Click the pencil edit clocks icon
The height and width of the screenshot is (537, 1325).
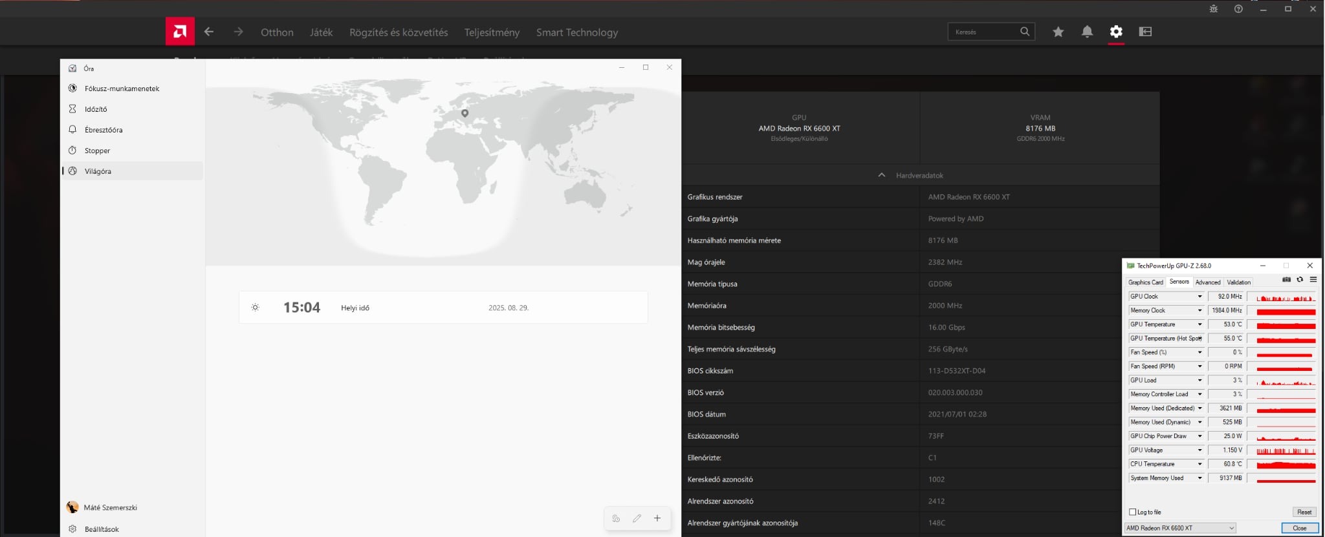click(x=637, y=518)
